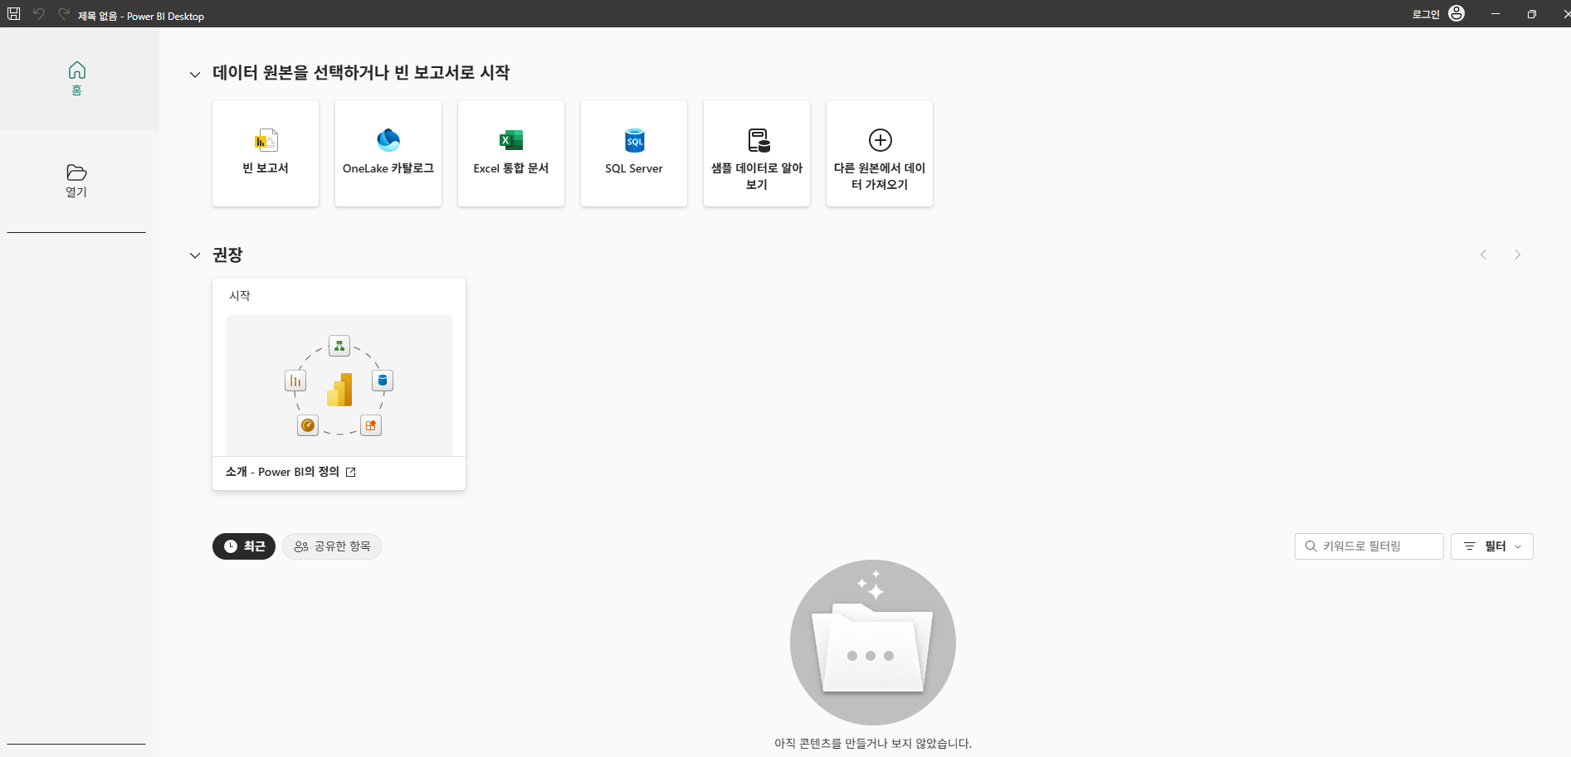The height and width of the screenshot is (757, 1571).
Task: Open 샘플 데이터로 알아보기 card
Action: [x=757, y=153]
